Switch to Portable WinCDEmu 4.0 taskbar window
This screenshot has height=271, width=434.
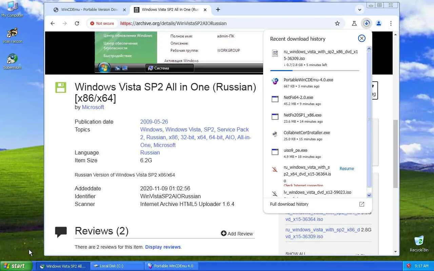point(171,266)
